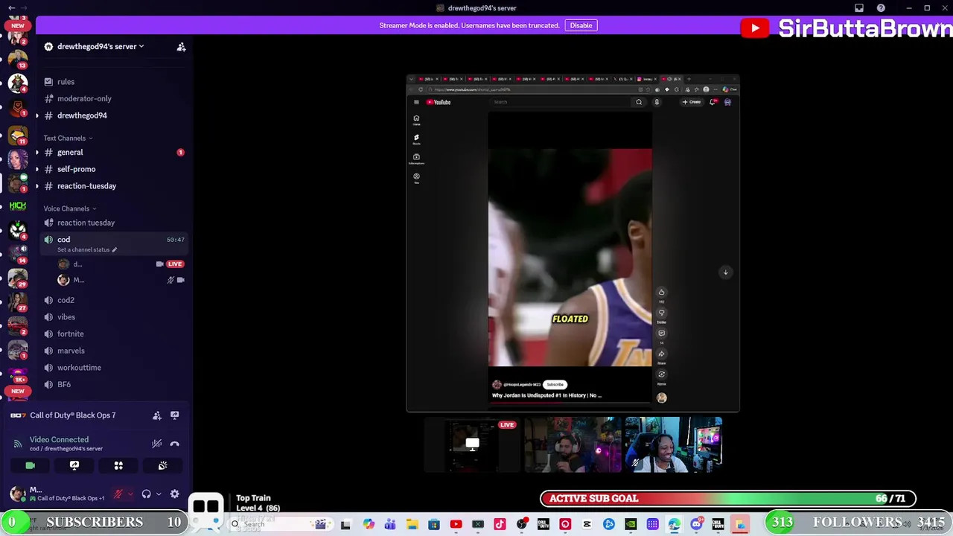Screen dimensions: 953x536
Task: Select the LIVE stream tile thumbnail
Action: (472, 444)
